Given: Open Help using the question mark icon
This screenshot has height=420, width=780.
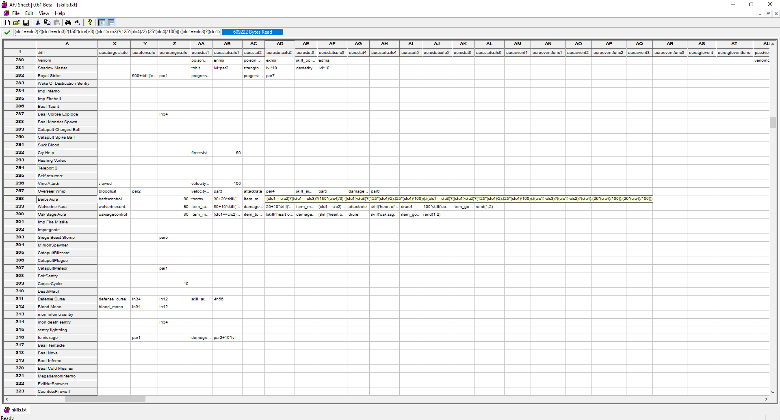Looking at the screenshot, I should [90, 23].
